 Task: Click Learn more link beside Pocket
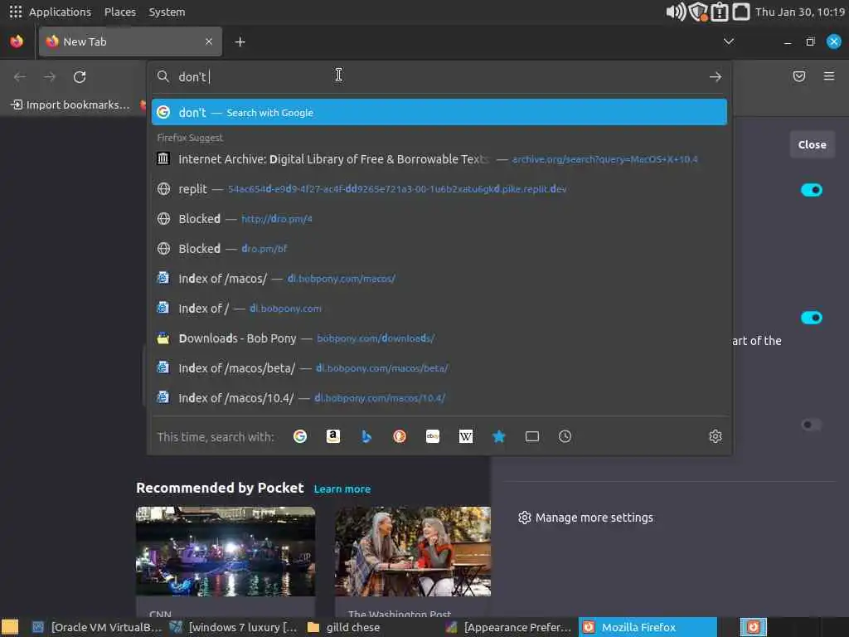(342, 489)
